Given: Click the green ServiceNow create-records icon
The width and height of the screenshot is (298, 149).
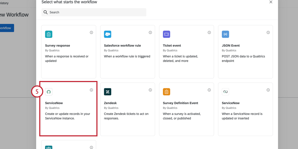Looking at the screenshot, I should tap(49, 92).
